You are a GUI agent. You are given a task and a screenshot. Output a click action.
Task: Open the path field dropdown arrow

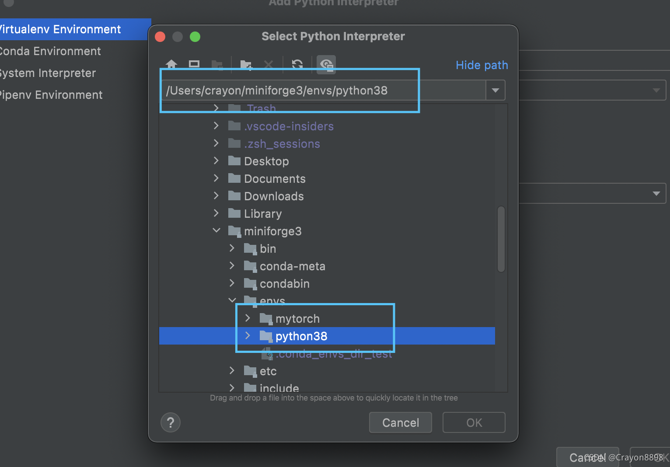495,90
